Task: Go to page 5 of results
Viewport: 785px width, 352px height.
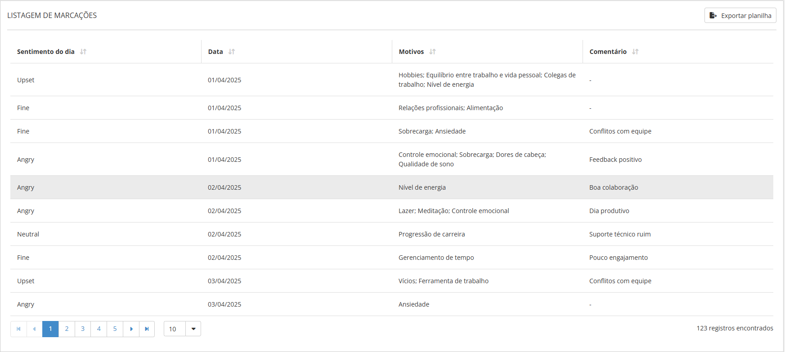Action: pos(115,329)
